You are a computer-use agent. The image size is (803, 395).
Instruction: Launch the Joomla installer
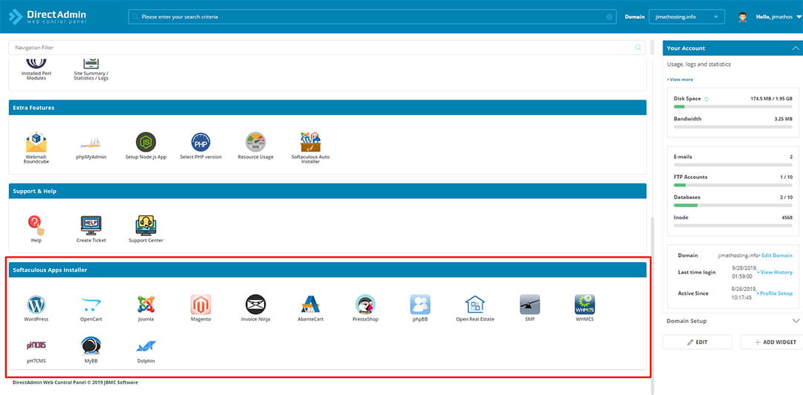click(x=146, y=305)
